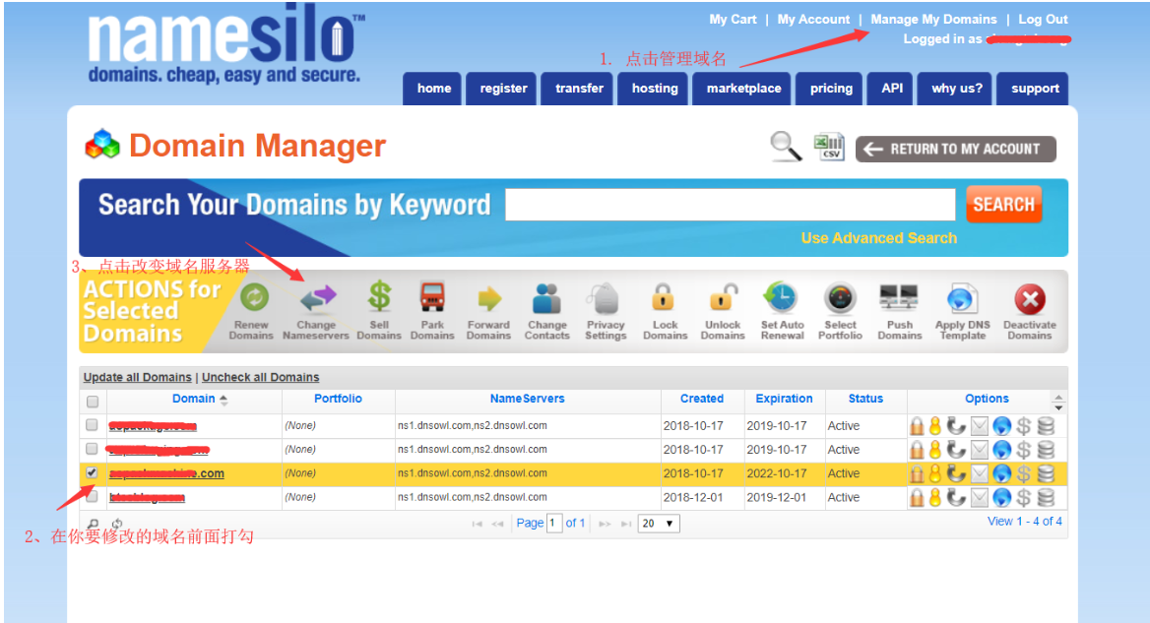The image size is (1150, 623).
Task: Check the checkbox of the 2018-12-01 domain
Action: pos(92,497)
